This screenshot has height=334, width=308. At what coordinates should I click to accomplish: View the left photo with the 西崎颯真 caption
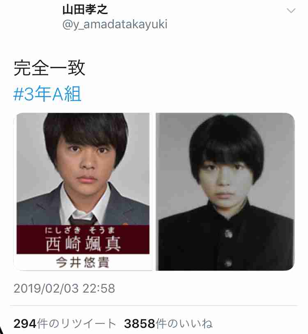pyautogui.click(x=83, y=191)
